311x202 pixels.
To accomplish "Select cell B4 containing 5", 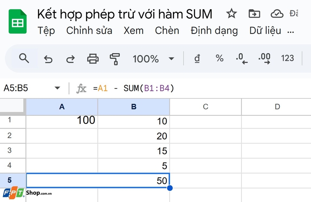I will click(x=134, y=165).
